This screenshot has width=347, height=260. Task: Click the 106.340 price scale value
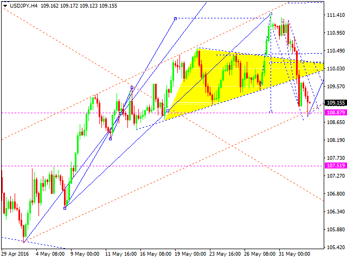[x=336, y=212]
